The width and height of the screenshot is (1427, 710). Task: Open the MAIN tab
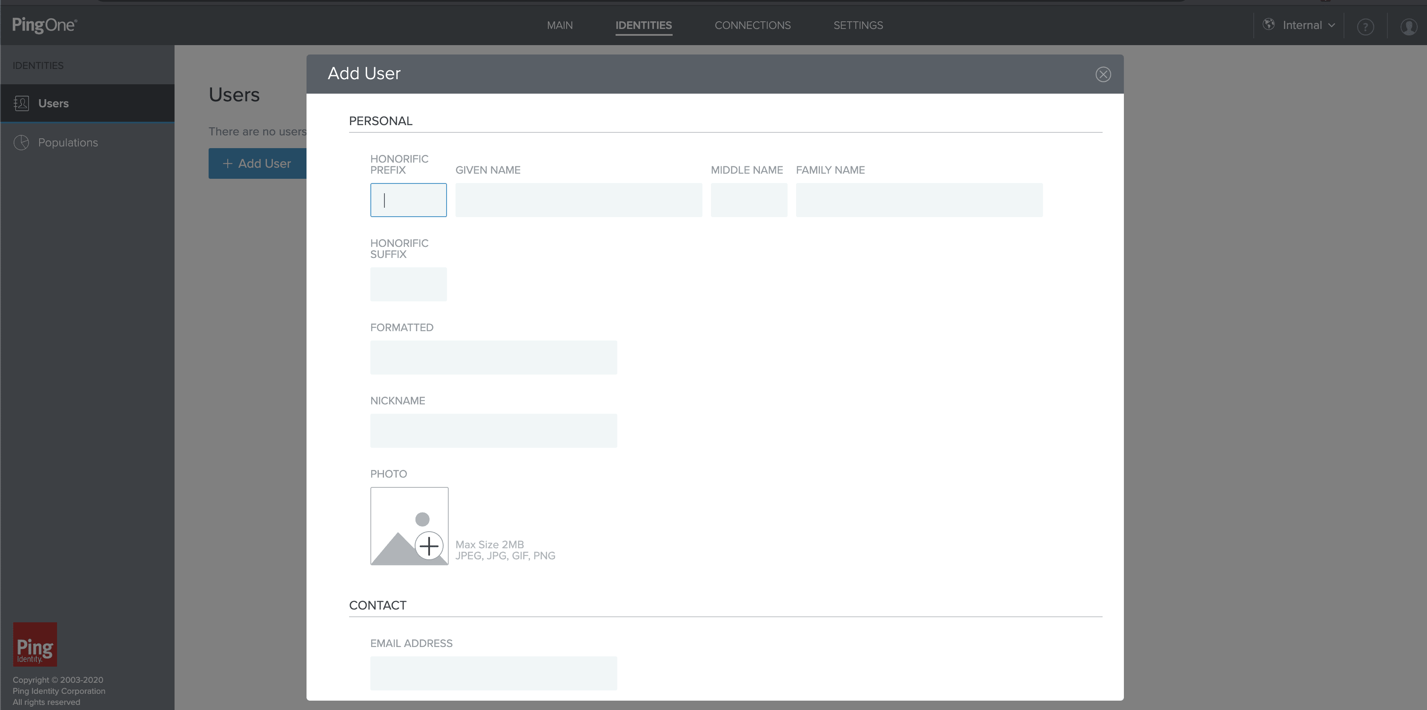[x=559, y=26]
